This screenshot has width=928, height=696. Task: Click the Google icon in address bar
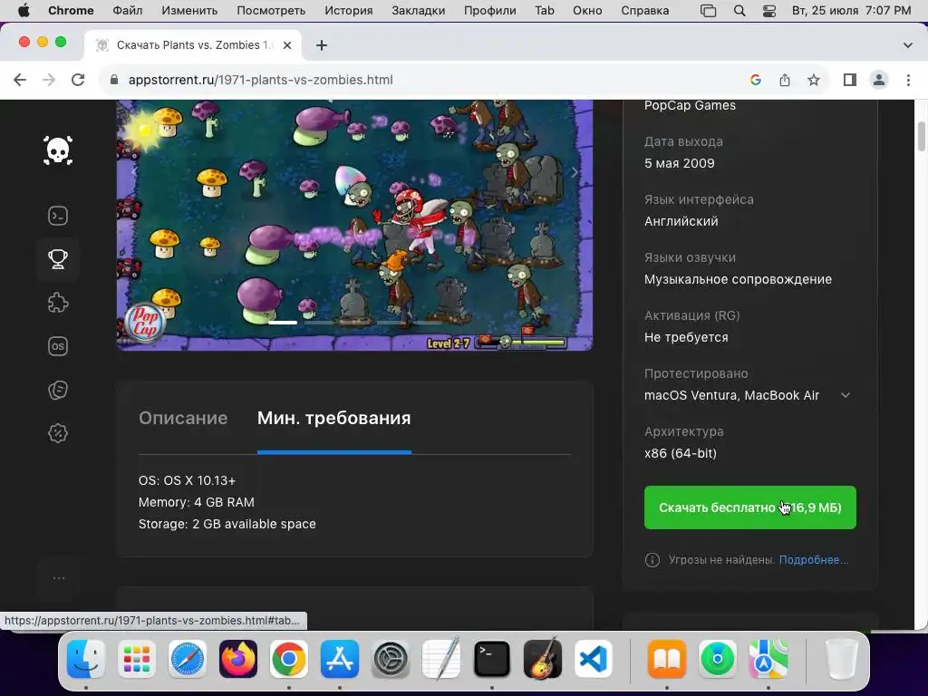pyautogui.click(x=755, y=80)
